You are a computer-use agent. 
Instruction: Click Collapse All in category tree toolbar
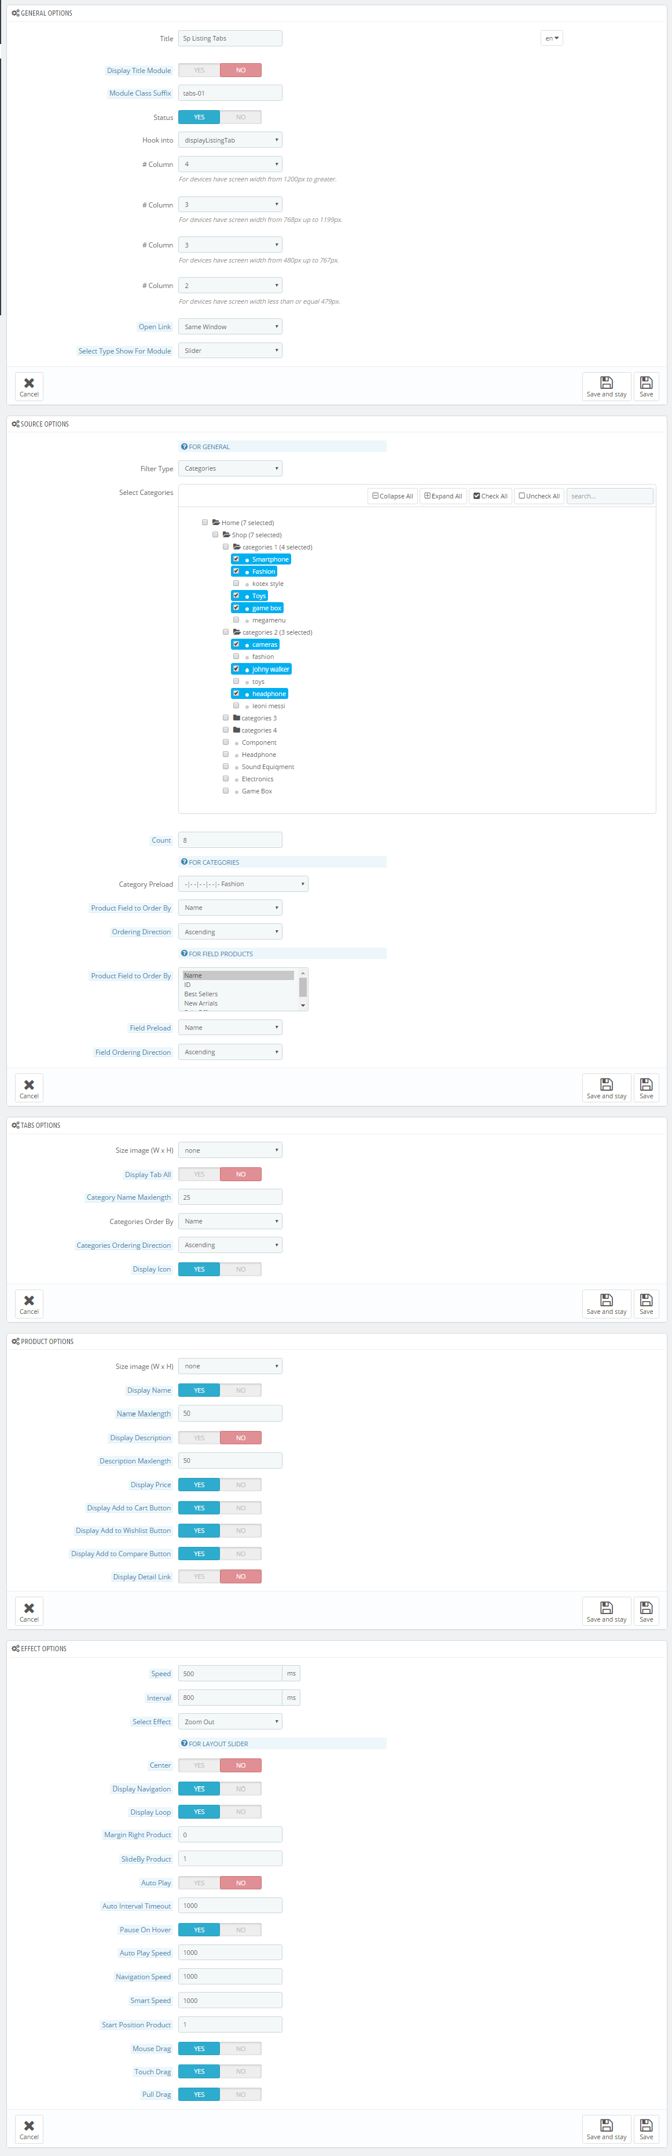pyautogui.click(x=392, y=496)
